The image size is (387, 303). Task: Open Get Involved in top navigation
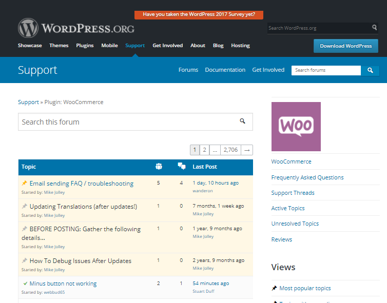point(168,46)
